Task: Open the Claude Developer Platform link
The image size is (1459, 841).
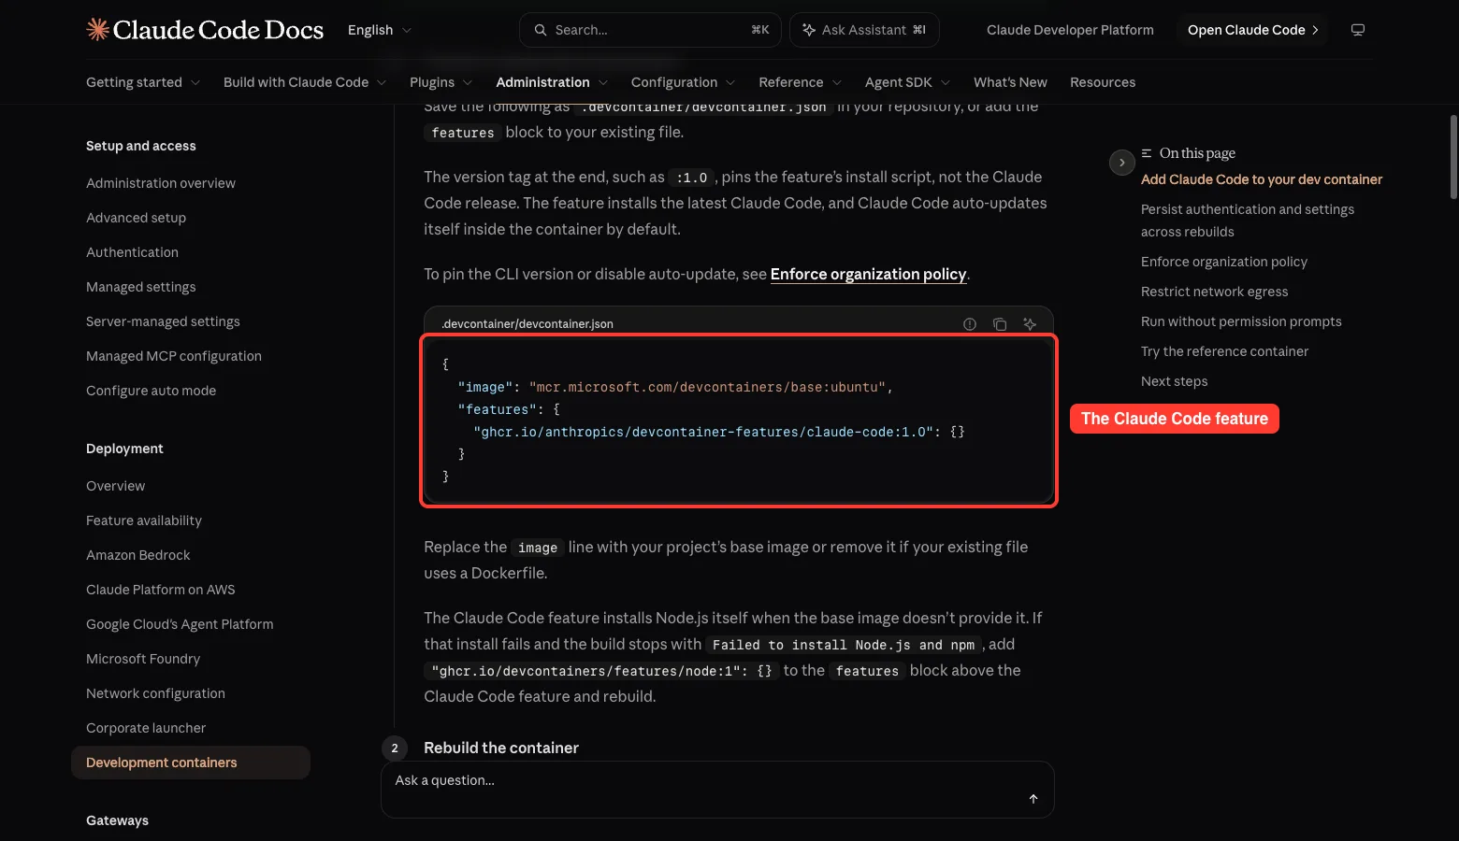Action: pos(1070,30)
